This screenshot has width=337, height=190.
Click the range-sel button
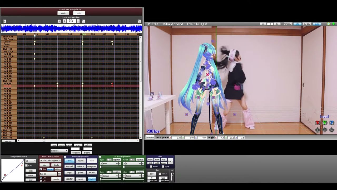pyautogui.click(x=76, y=153)
